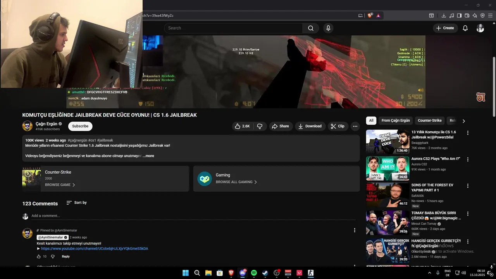Click the video player volume speaker icon
496x279 pixels.
click(420, 90)
